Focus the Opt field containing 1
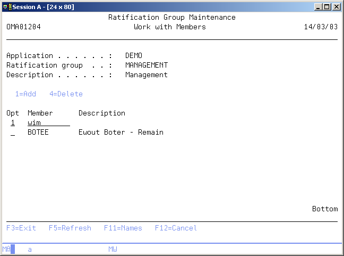Screen dimensions: 344x256 (13, 123)
